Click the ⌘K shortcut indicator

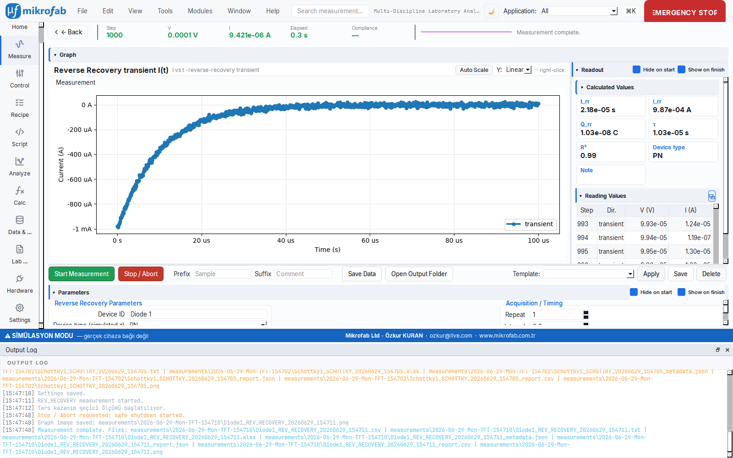pyautogui.click(x=631, y=11)
